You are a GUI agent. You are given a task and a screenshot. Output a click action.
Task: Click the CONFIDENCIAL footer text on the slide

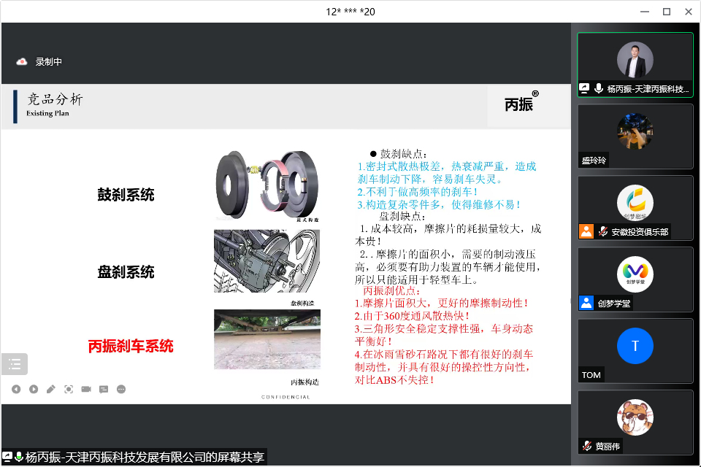[286, 397]
